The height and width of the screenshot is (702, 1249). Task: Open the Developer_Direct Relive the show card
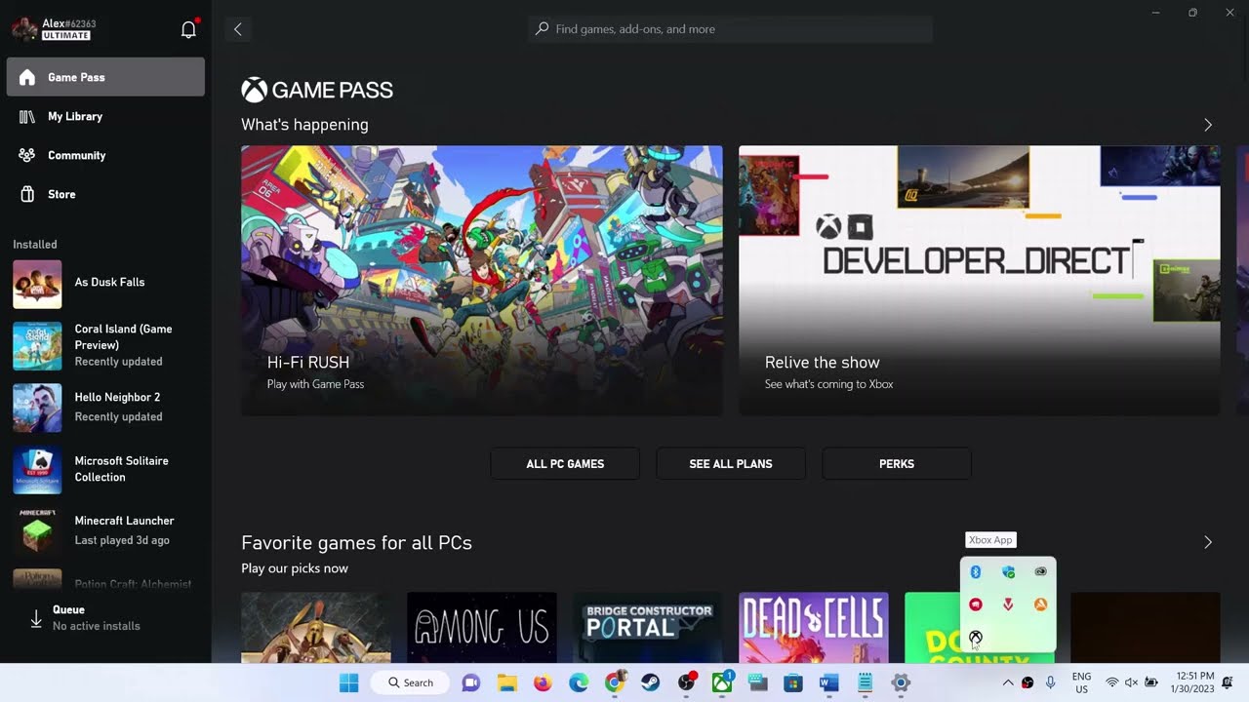[979, 281]
